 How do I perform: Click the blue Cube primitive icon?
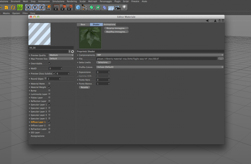(x=78, y=7)
